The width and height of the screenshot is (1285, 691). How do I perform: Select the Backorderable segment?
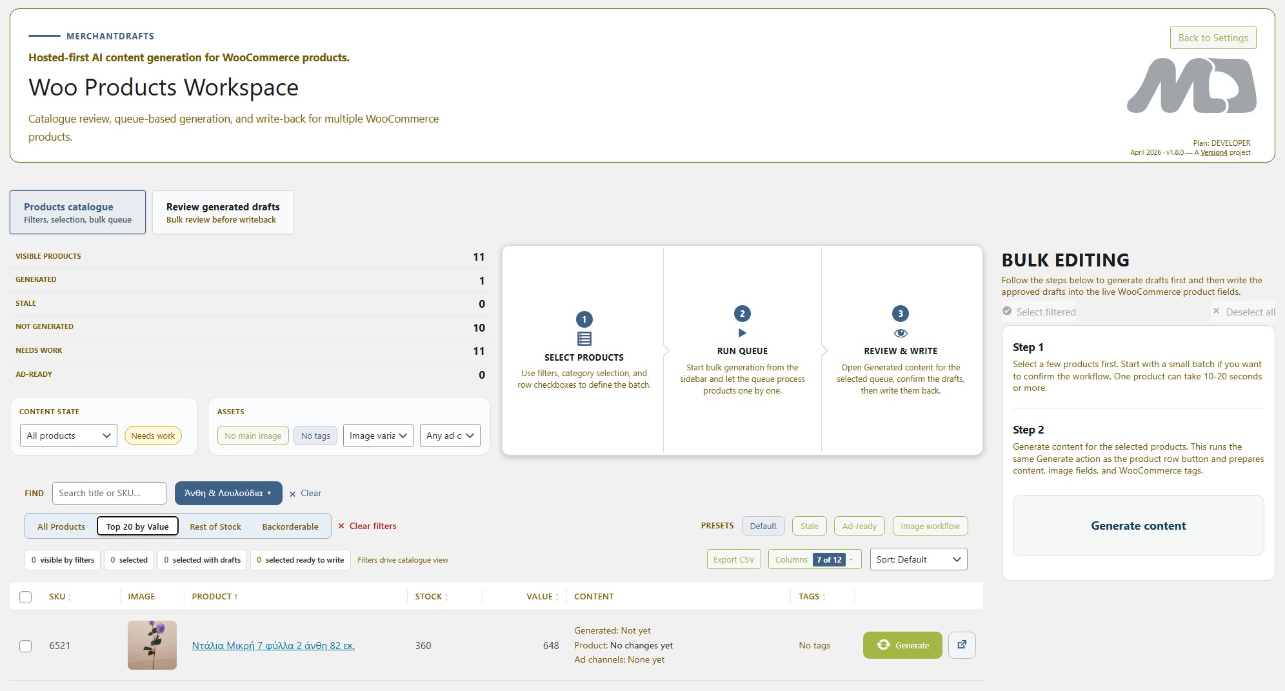tap(290, 526)
